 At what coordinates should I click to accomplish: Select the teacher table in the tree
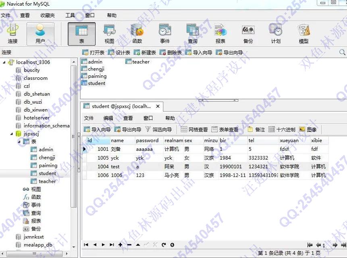(47, 181)
